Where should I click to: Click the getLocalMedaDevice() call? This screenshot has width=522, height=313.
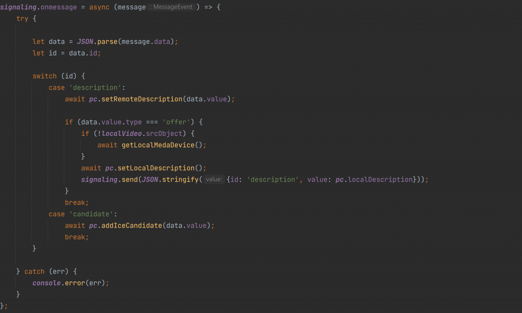(x=162, y=145)
